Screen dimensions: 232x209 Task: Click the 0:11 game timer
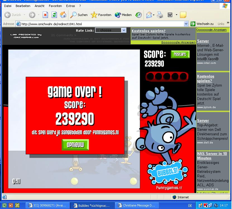[x=16, y=181]
